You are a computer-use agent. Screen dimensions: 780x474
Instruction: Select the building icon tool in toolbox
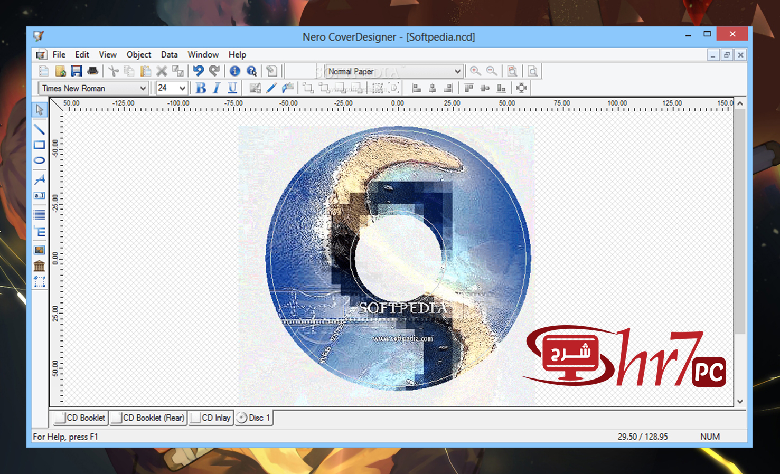(x=40, y=266)
